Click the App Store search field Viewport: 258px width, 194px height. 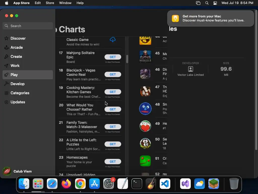(x=28, y=26)
